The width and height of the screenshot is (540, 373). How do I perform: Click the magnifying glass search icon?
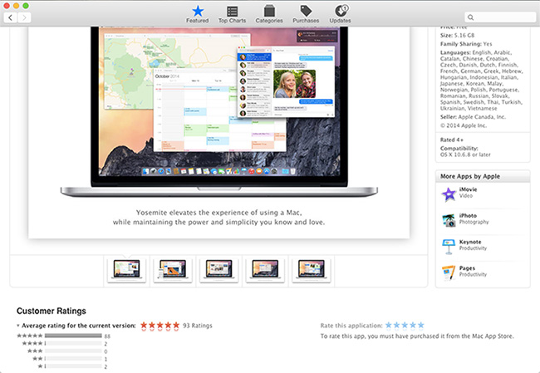tap(471, 17)
